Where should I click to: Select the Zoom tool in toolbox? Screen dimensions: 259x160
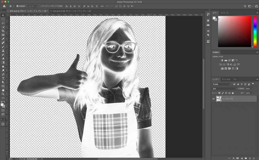3,94
